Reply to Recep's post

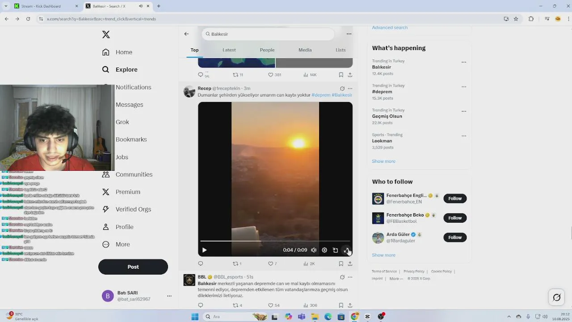pos(201,263)
